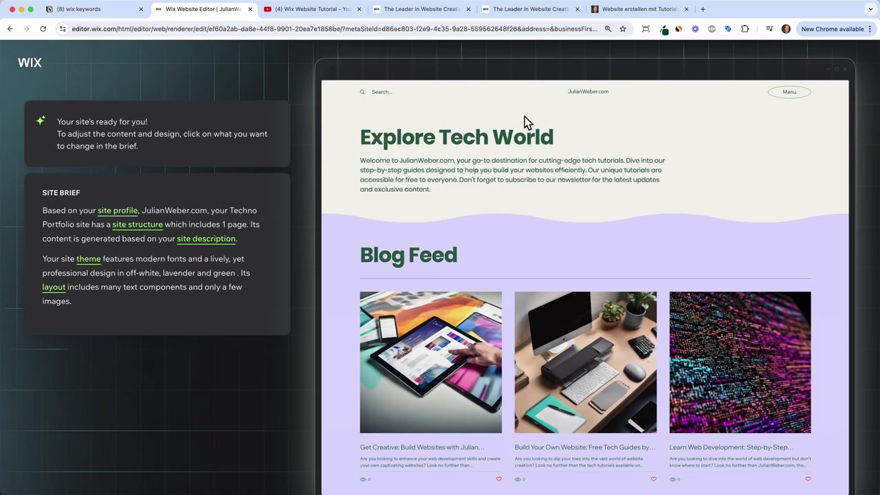This screenshot has height=495, width=880.
Task: Open the tablet design blog thumbnail
Action: point(430,362)
